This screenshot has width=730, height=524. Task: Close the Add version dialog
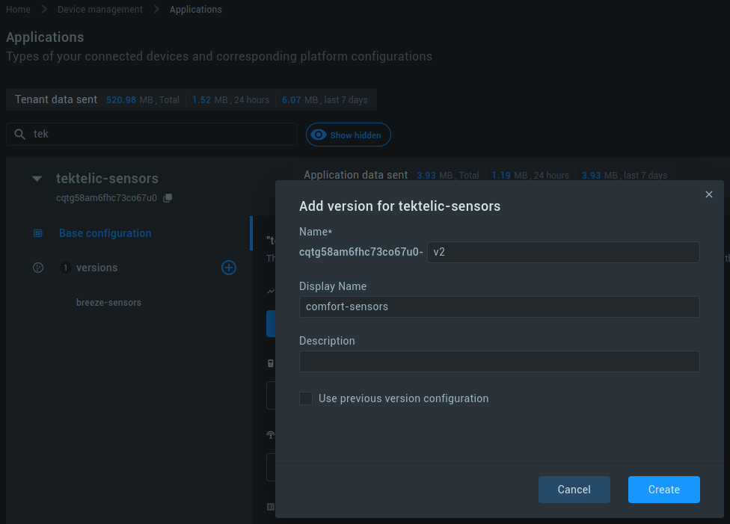coord(709,194)
